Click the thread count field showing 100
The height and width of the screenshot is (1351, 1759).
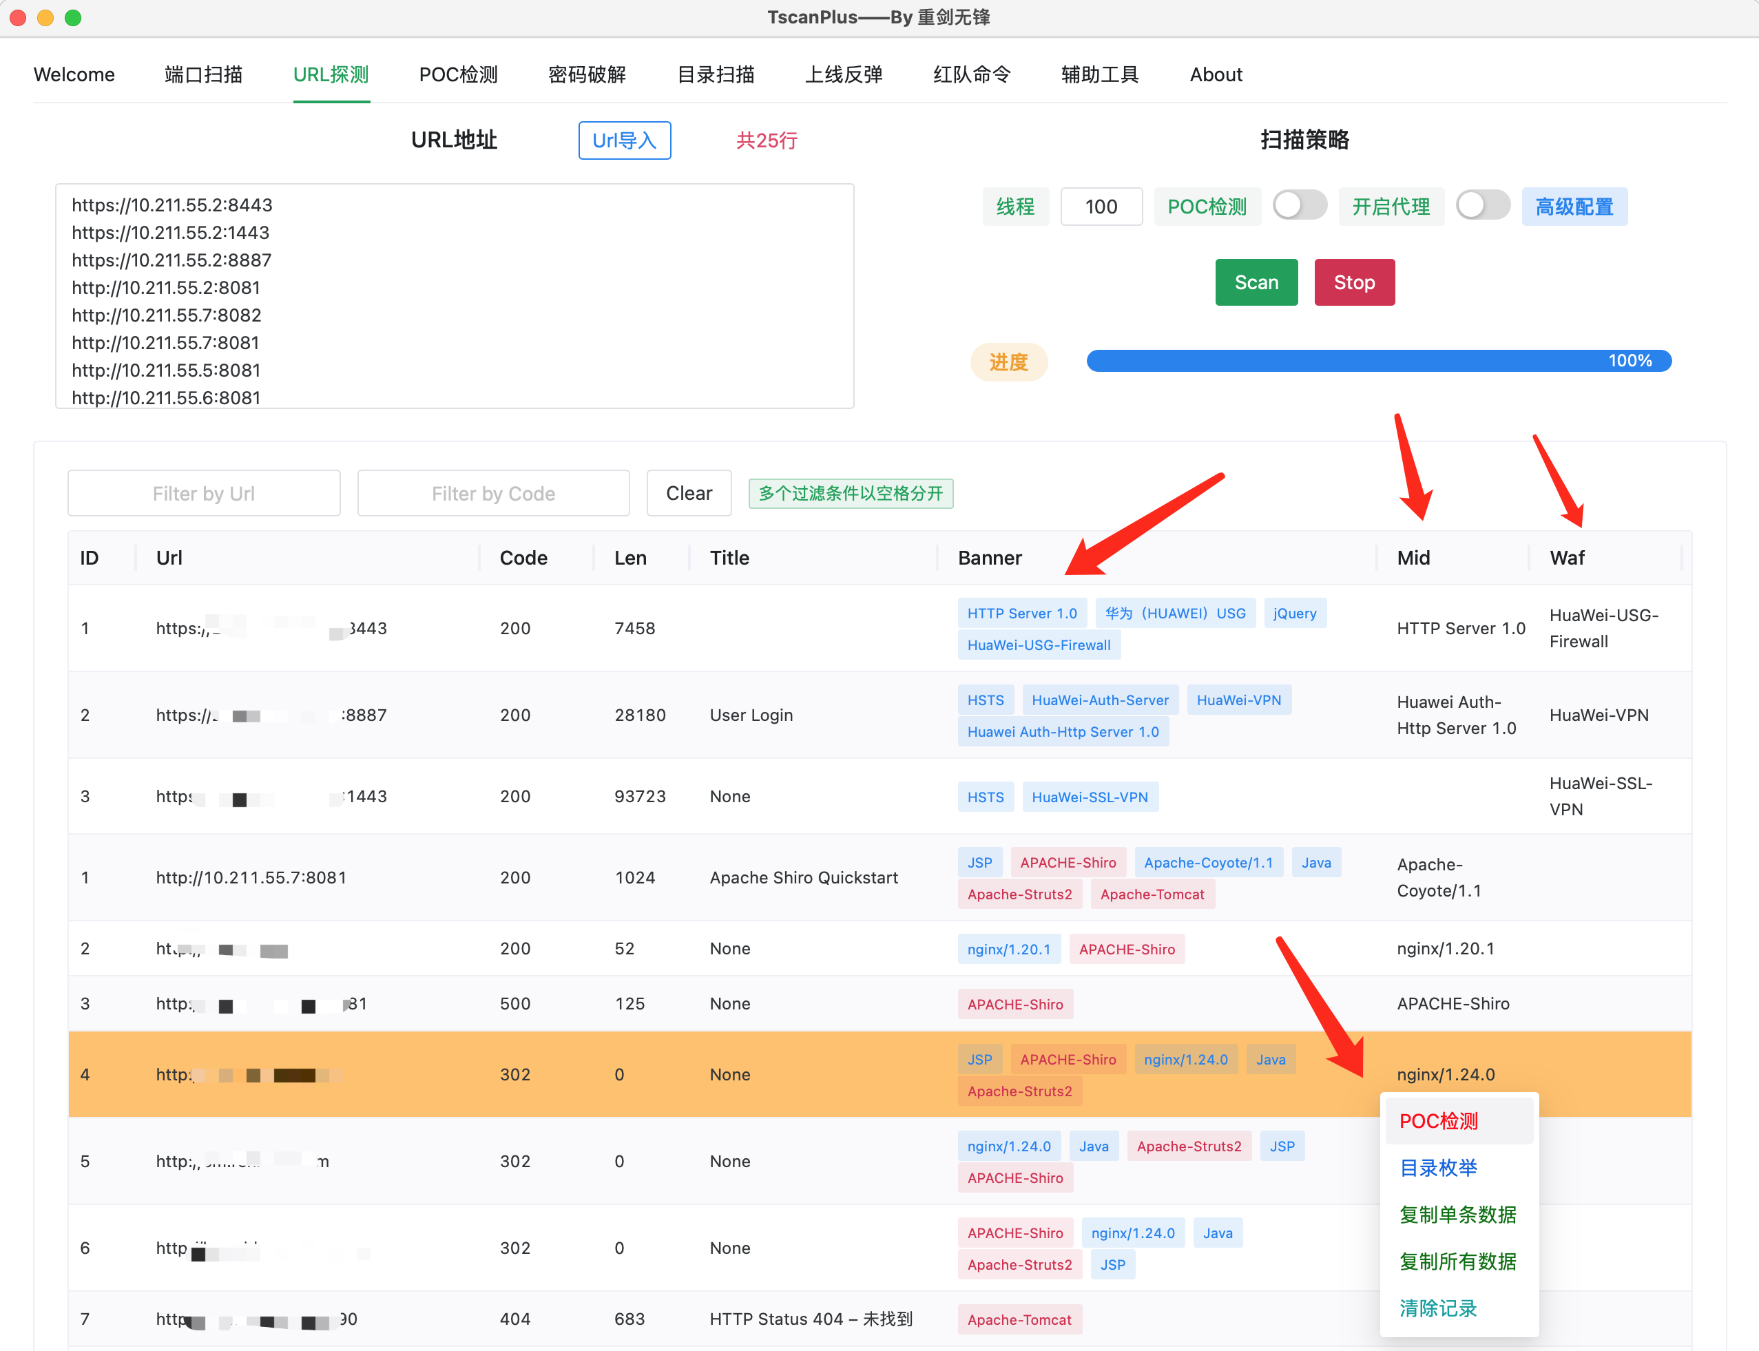click(x=1101, y=207)
